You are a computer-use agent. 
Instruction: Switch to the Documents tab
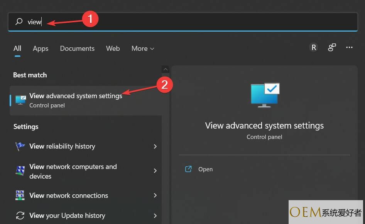[x=77, y=48]
